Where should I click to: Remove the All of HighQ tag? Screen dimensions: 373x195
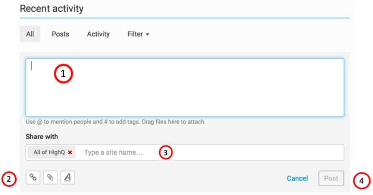tap(70, 153)
